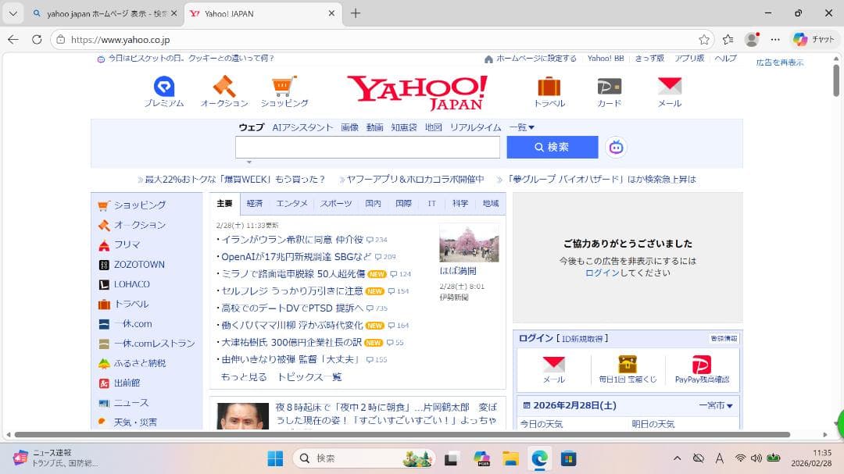Select the 国際 news tab

pyautogui.click(x=403, y=203)
